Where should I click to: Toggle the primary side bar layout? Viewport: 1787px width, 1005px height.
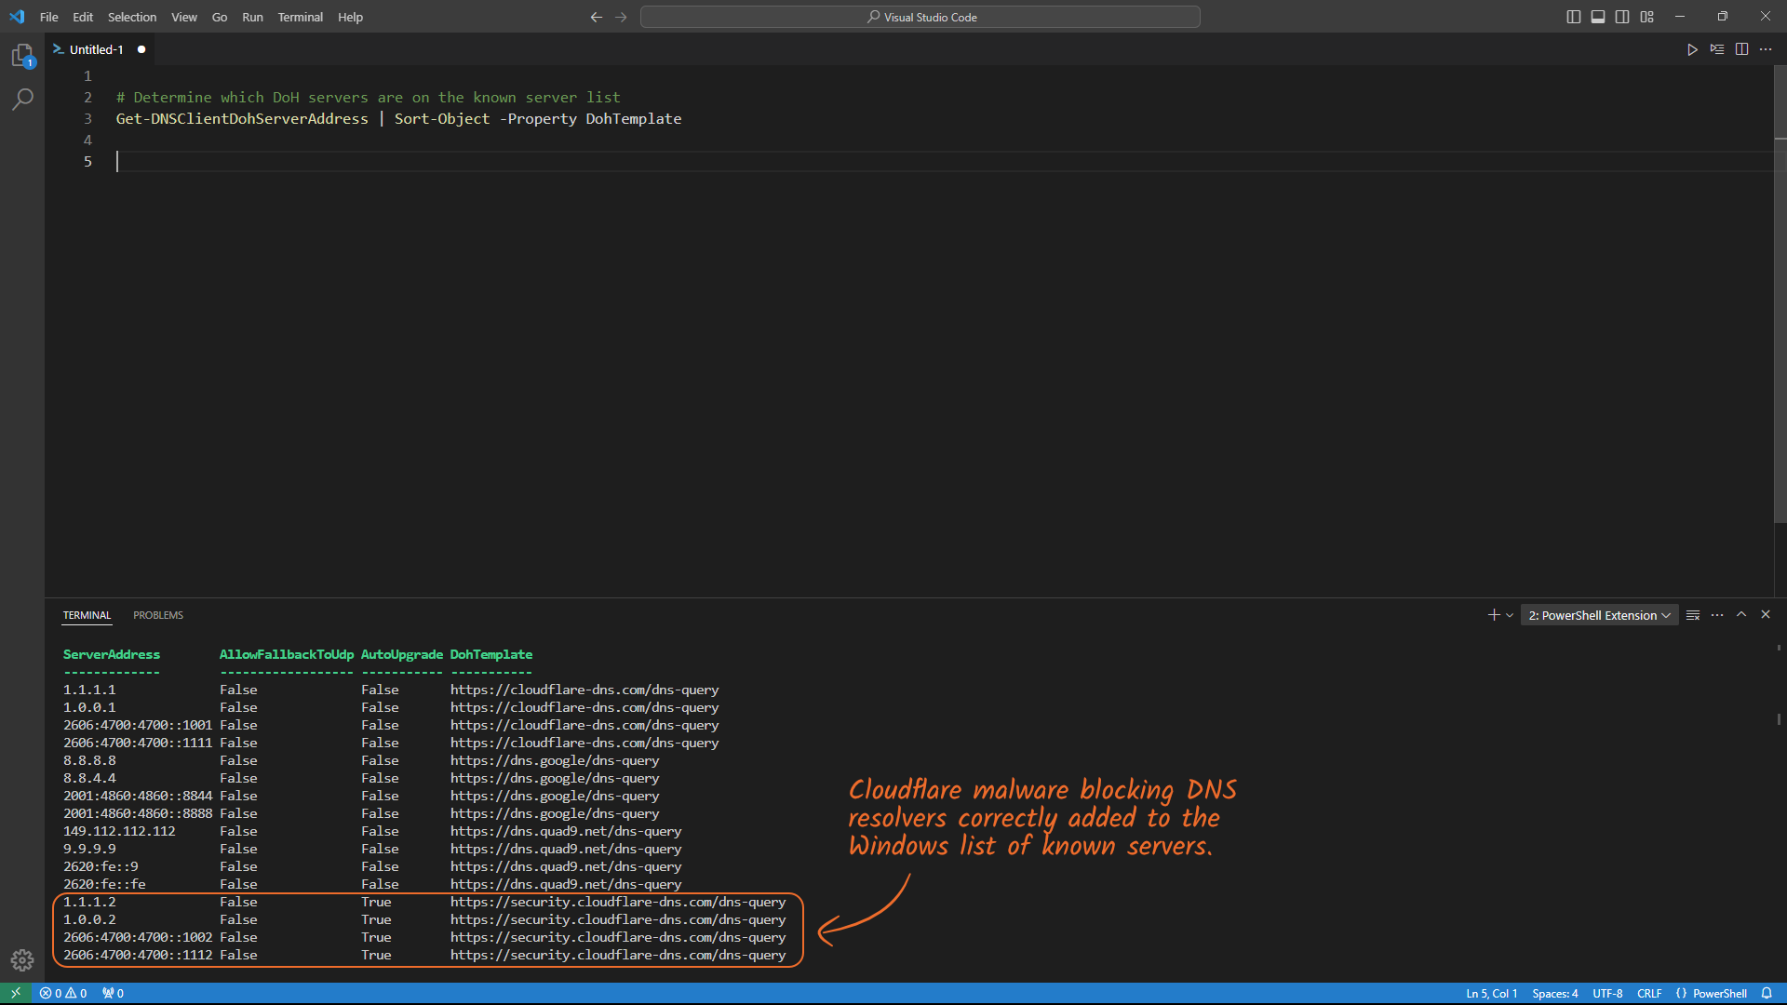coord(1573,17)
